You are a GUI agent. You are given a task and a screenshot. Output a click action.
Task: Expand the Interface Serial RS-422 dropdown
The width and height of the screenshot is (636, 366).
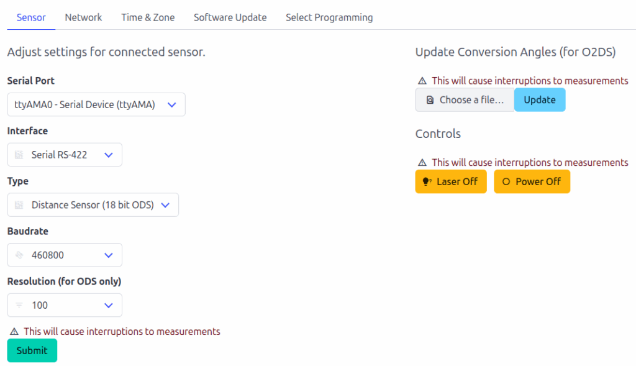[x=65, y=155]
